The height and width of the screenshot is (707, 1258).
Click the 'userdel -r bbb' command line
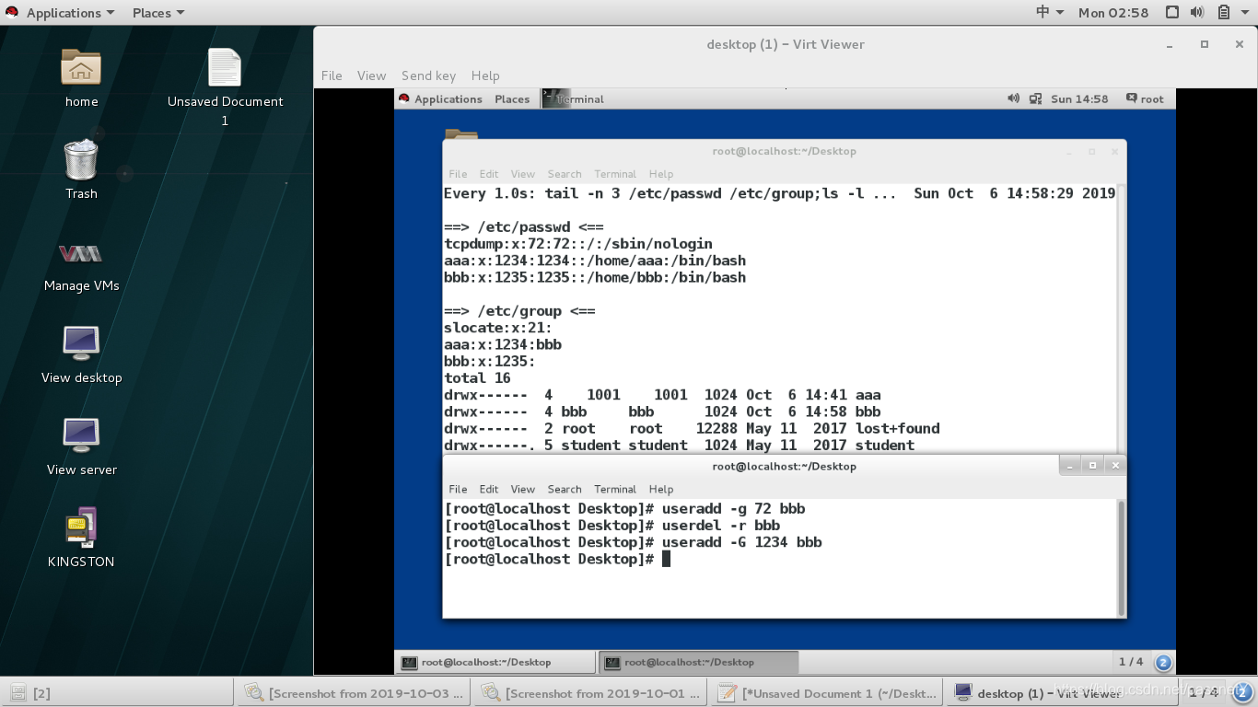click(x=612, y=526)
